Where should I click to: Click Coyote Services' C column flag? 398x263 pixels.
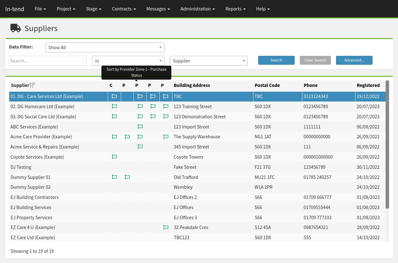(114, 157)
